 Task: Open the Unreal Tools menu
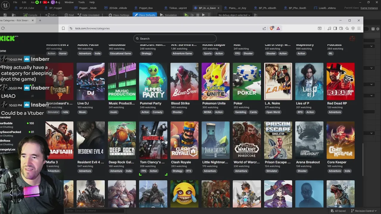pos(82,2)
